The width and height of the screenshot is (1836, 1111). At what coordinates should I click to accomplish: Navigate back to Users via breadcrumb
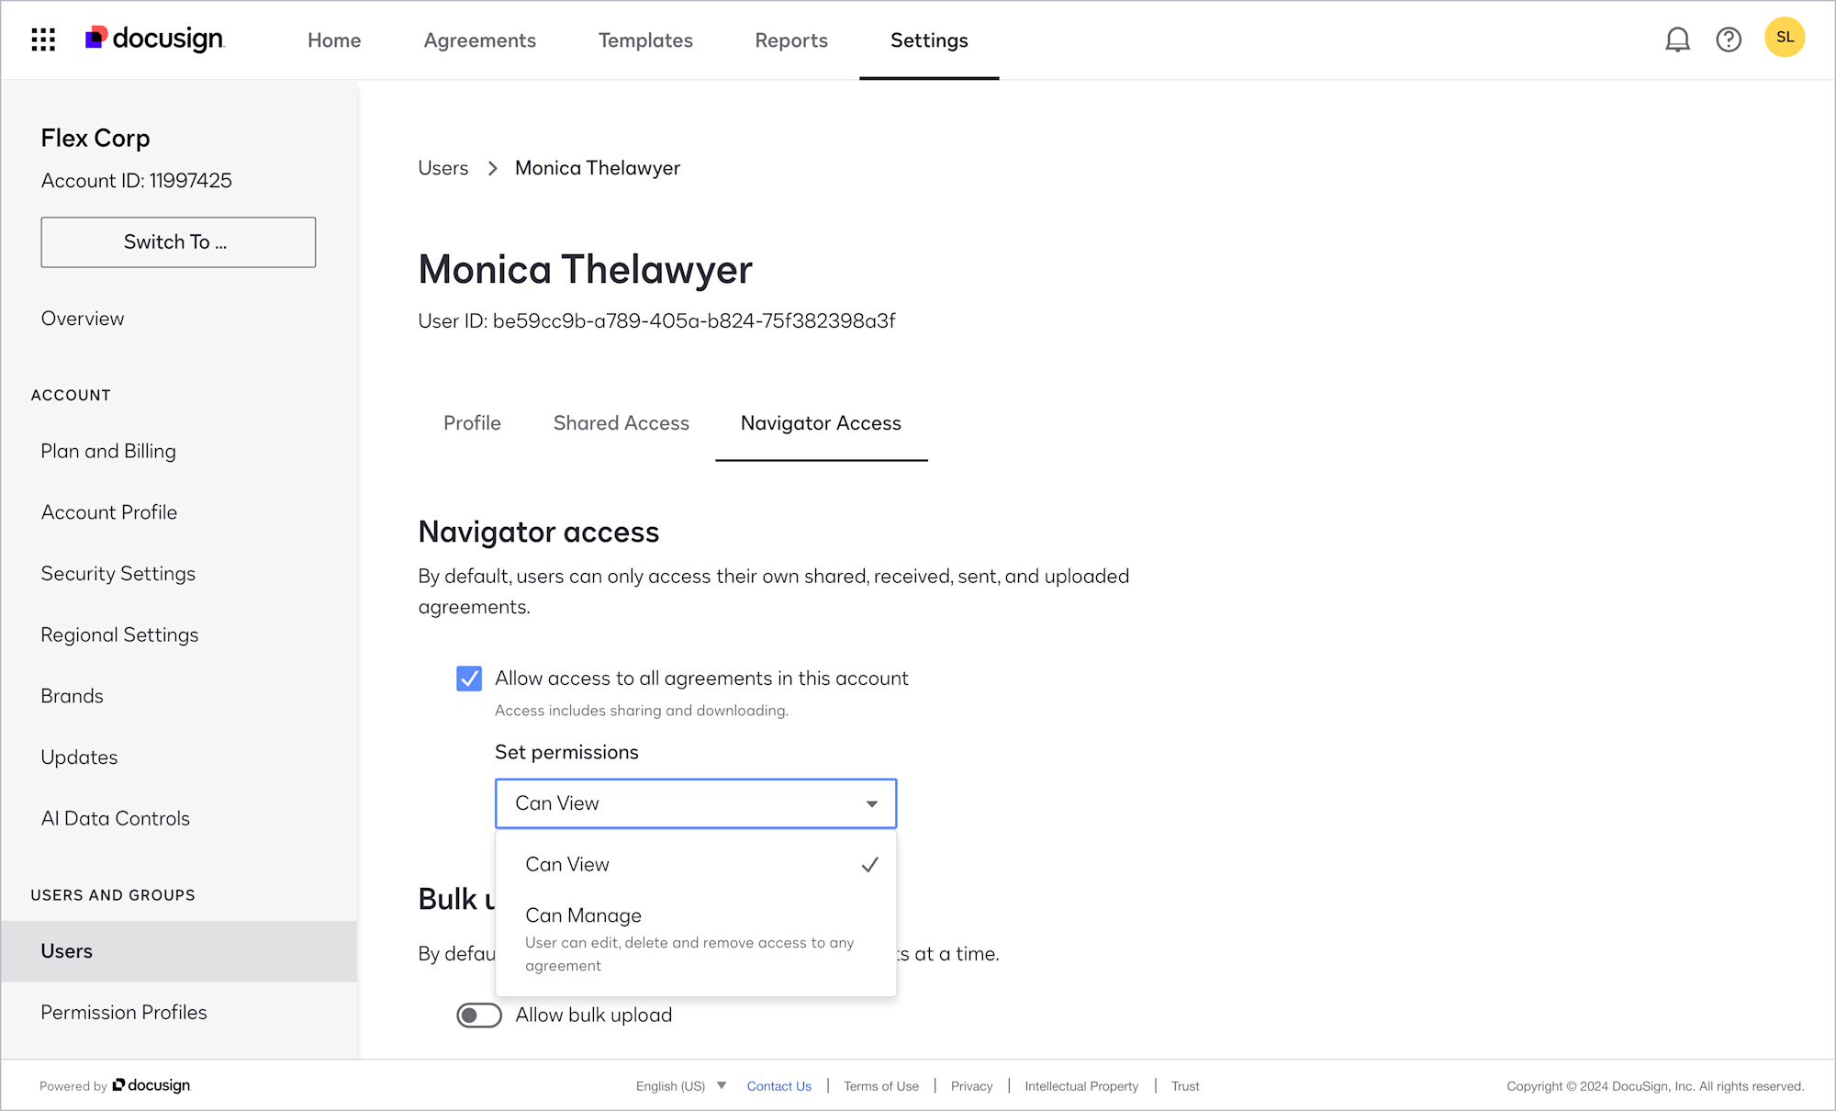click(442, 167)
